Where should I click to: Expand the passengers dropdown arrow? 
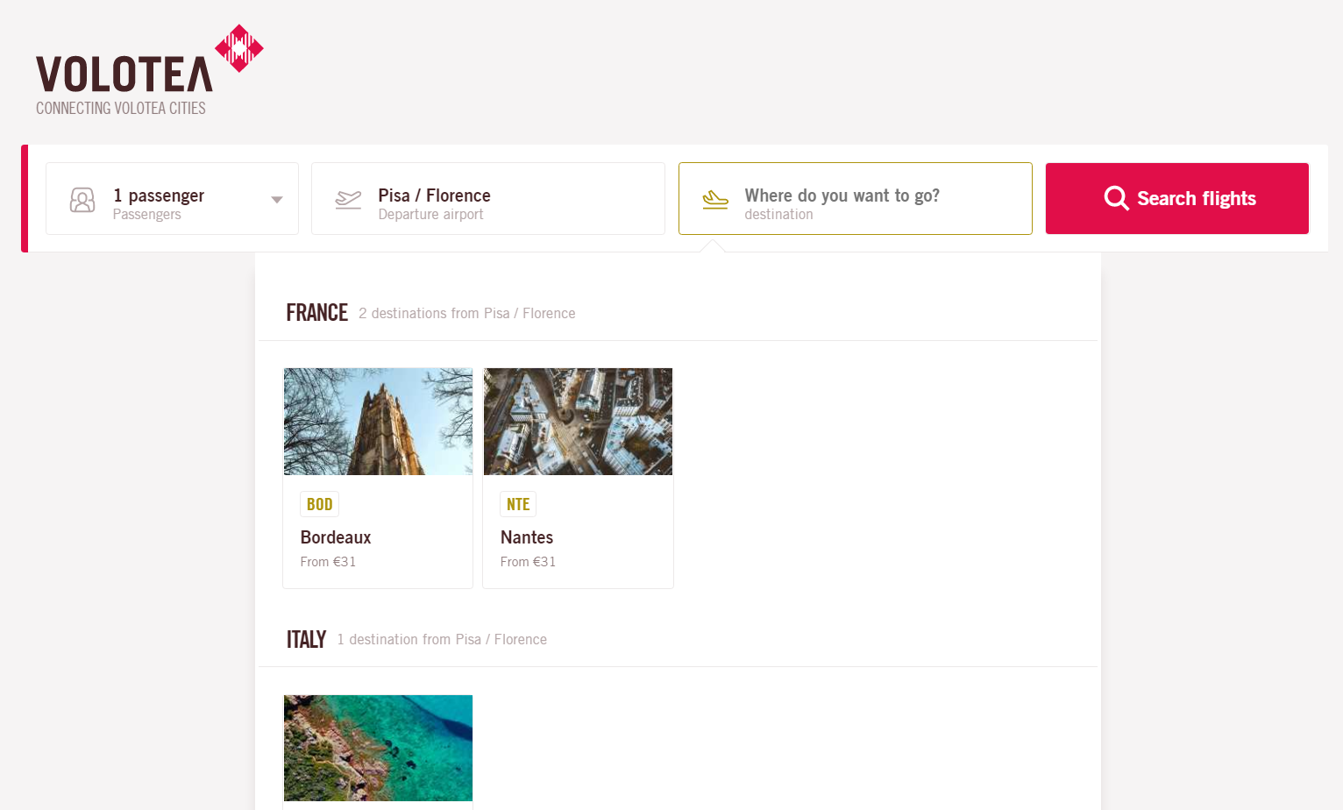(277, 200)
